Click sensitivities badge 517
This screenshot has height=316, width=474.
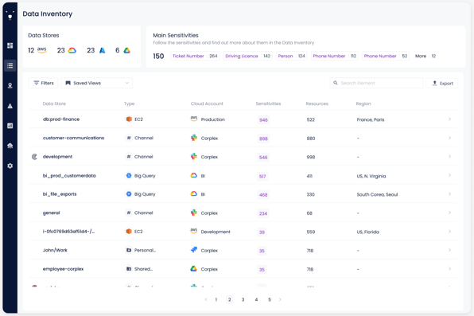[x=262, y=176]
